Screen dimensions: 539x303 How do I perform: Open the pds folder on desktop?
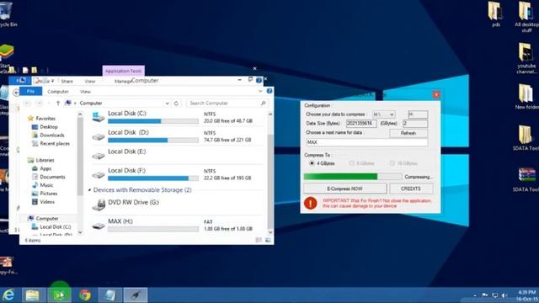[x=496, y=14]
